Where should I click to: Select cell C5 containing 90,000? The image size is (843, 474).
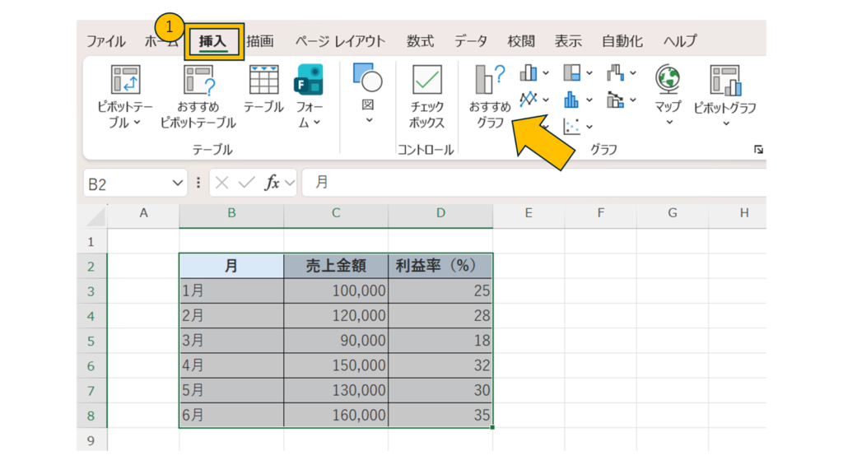[336, 341]
